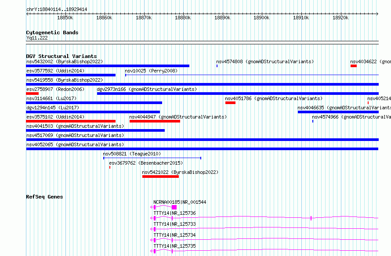This screenshot has height=256, width=391.
Task: Click the nsv3114661 (Lu2017) variant label
Action: coord(51,98)
